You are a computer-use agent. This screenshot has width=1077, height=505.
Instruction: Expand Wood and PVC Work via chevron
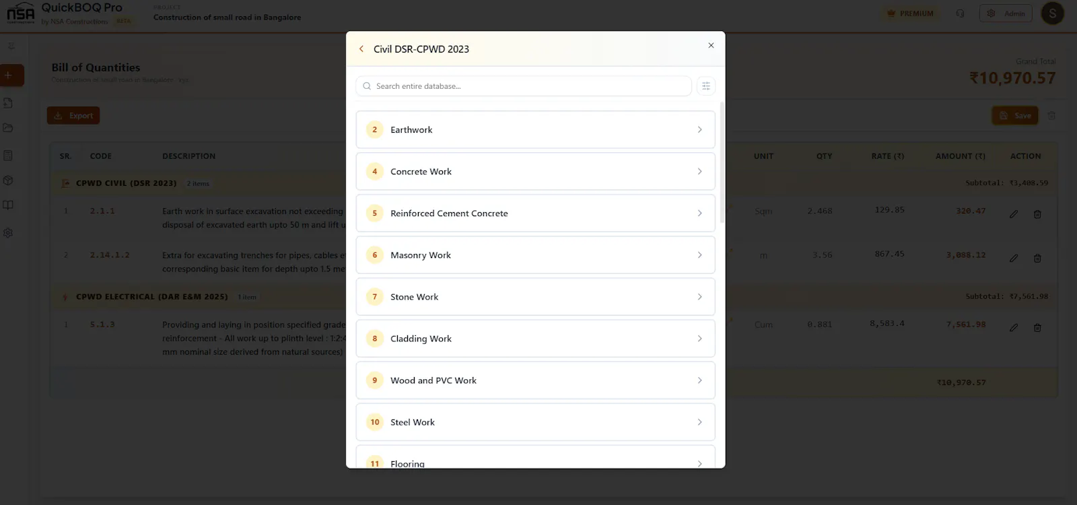click(x=699, y=380)
